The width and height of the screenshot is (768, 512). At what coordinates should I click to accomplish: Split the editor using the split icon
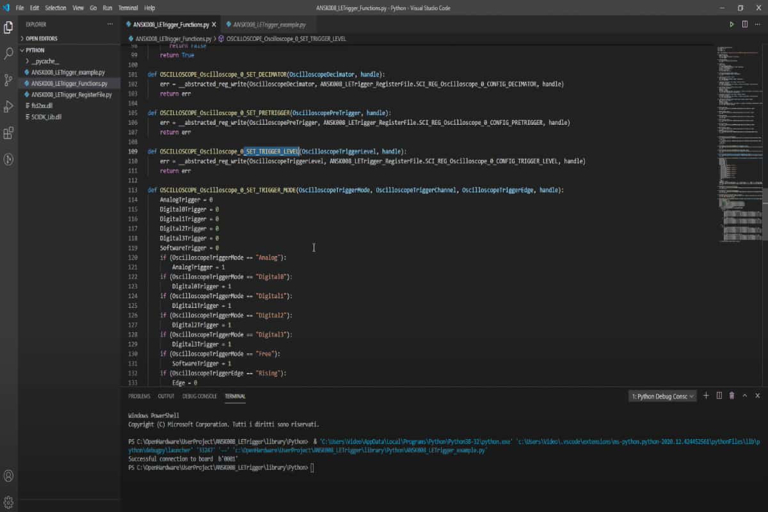744,22
